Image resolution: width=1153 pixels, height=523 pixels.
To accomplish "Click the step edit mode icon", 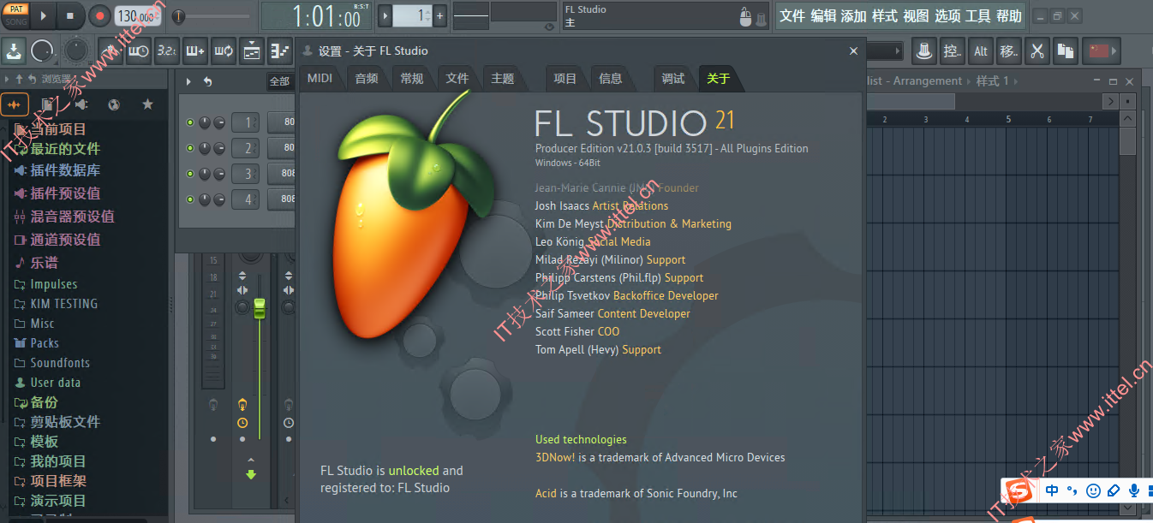I will point(280,50).
